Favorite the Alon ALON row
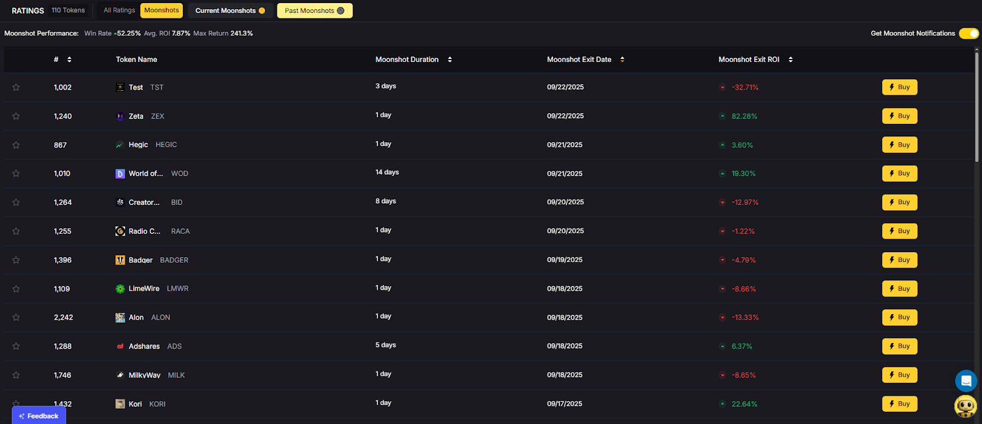The width and height of the screenshot is (982, 424). click(x=16, y=317)
